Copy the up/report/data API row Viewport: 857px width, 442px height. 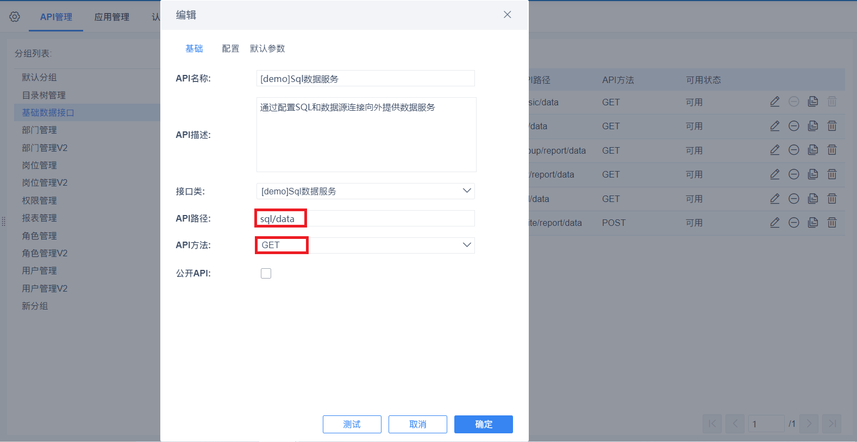tap(813, 150)
